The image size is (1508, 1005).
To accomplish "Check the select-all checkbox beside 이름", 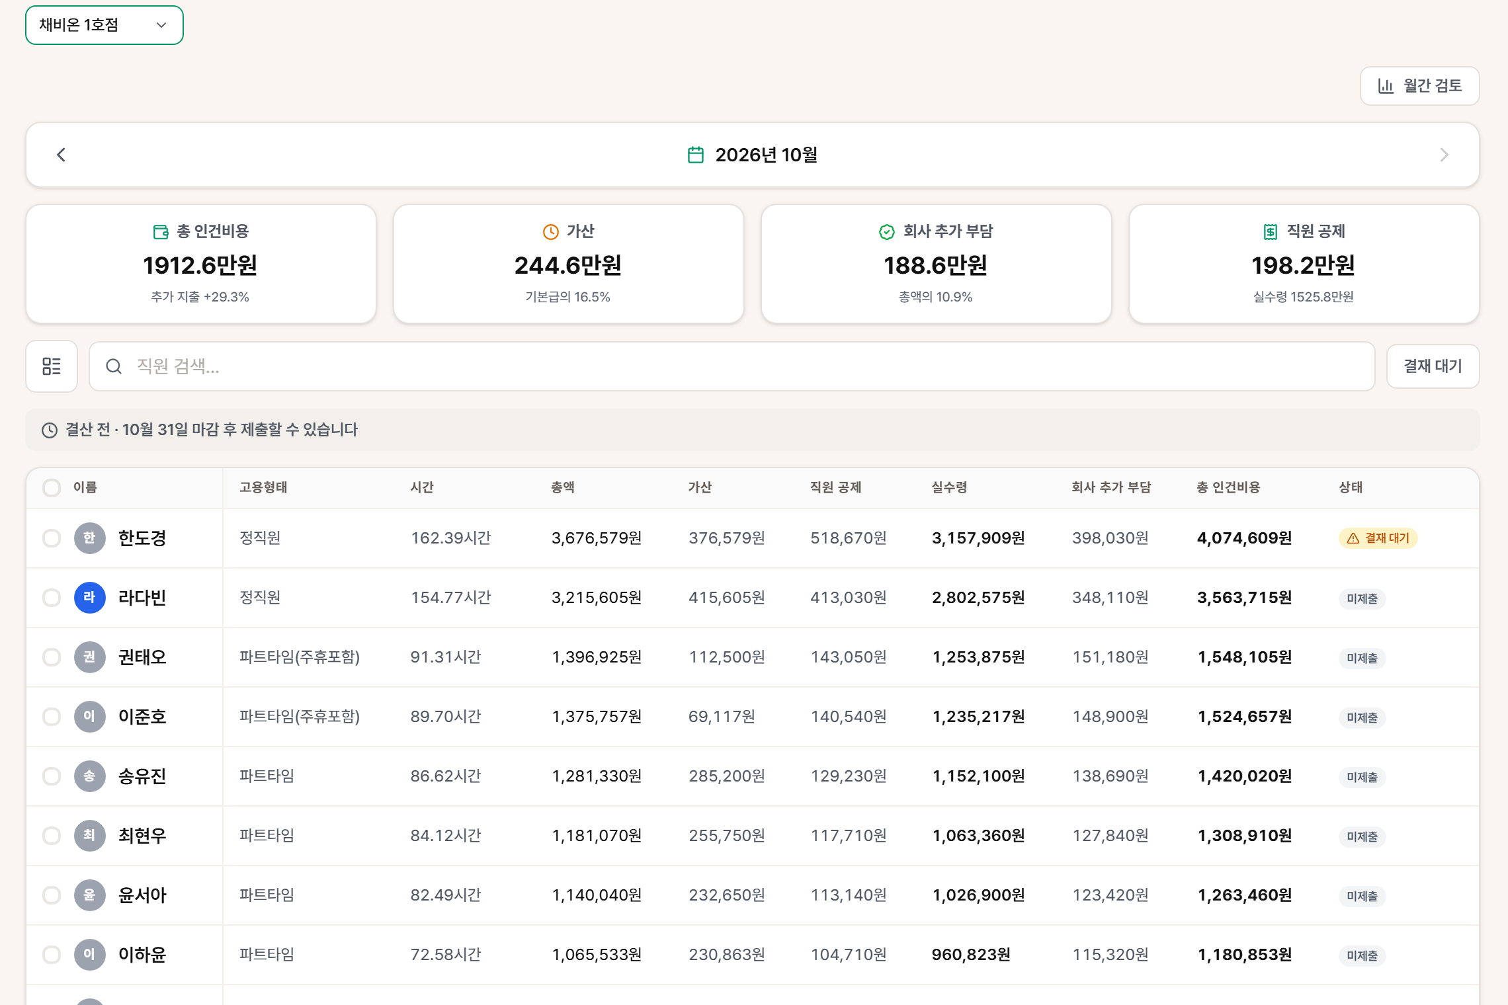I will tap(52, 488).
